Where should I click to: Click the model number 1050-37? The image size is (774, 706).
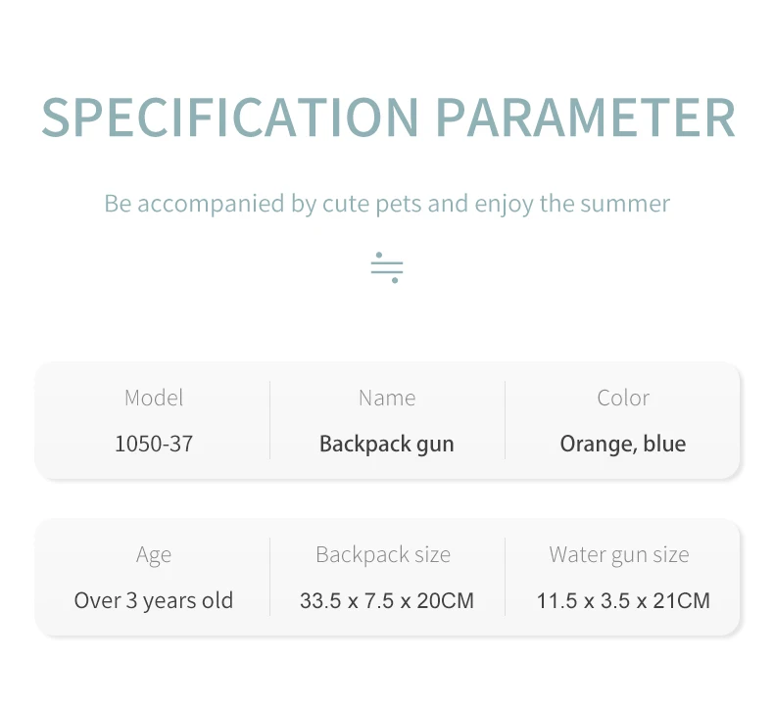coord(154,444)
